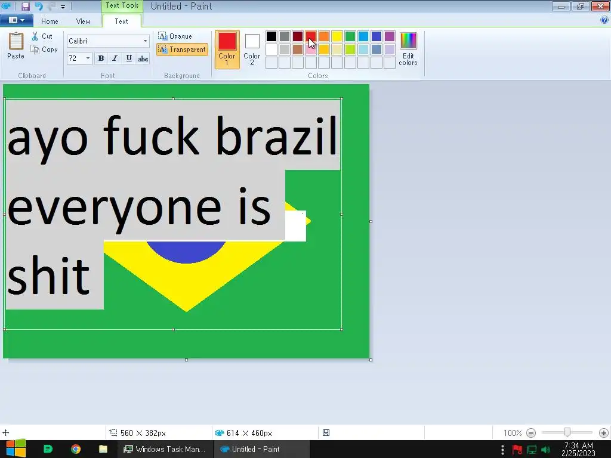Pick orange color swatch

coord(324,36)
